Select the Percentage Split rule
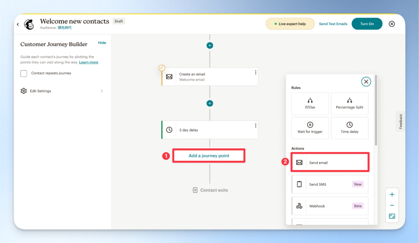 (x=349, y=104)
